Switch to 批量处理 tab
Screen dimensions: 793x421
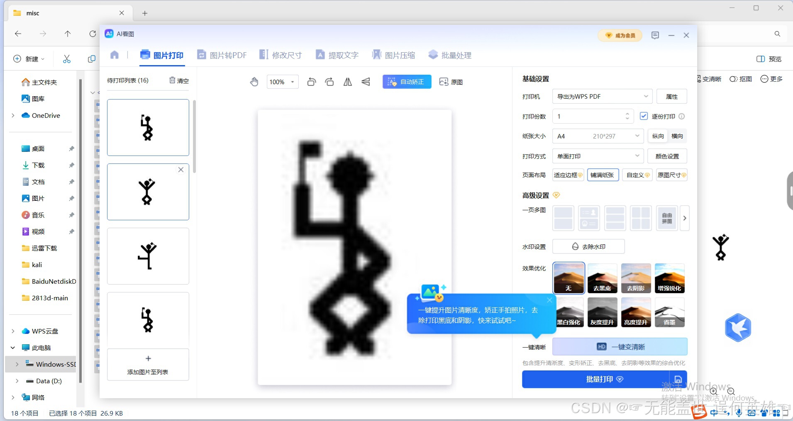pyautogui.click(x=450, y=55)
